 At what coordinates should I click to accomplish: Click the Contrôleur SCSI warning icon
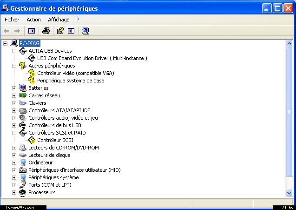coord(32,140)
